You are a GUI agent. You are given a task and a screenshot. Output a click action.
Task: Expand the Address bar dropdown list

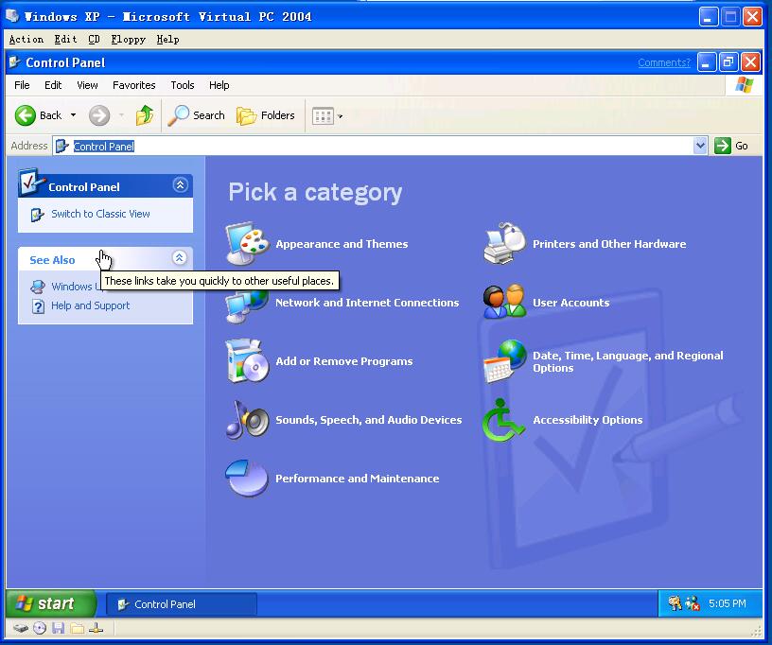coord(700,146)
